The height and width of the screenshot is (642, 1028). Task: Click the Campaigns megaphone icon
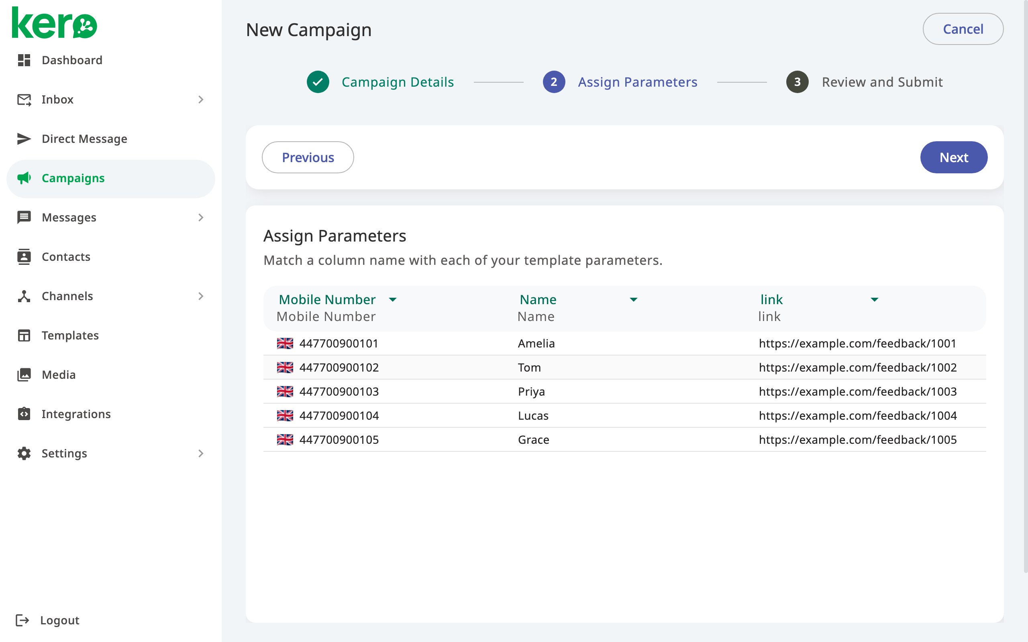(24, 178)
